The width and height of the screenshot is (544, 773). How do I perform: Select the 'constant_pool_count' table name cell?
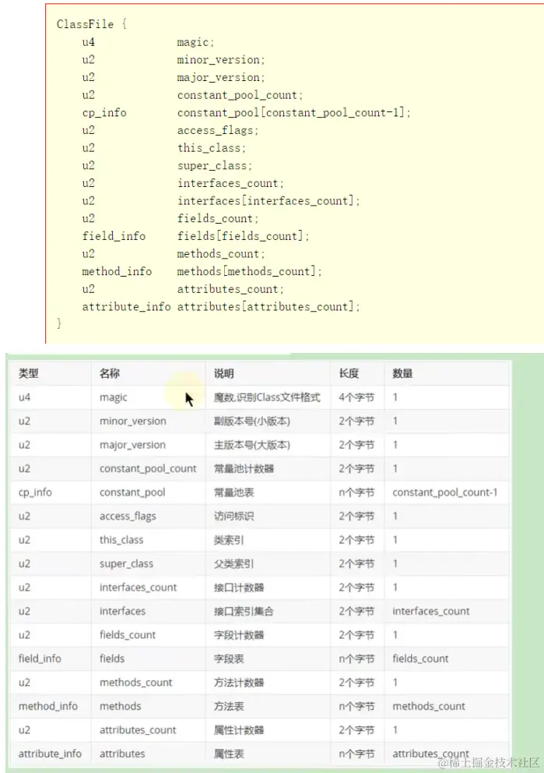pos(148,468)
